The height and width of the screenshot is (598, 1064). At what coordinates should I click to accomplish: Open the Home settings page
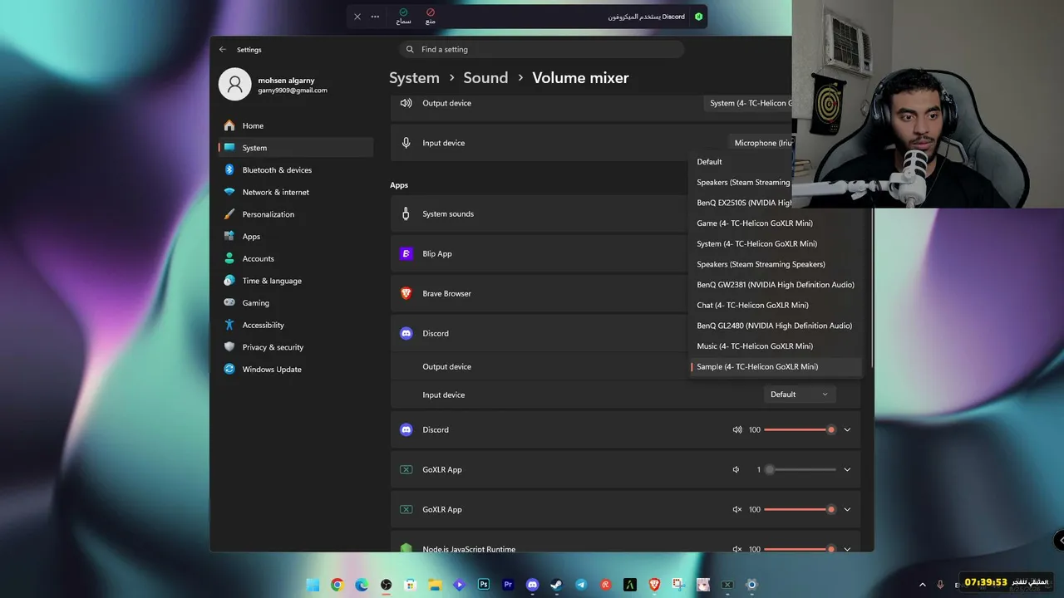coord(295,125)
